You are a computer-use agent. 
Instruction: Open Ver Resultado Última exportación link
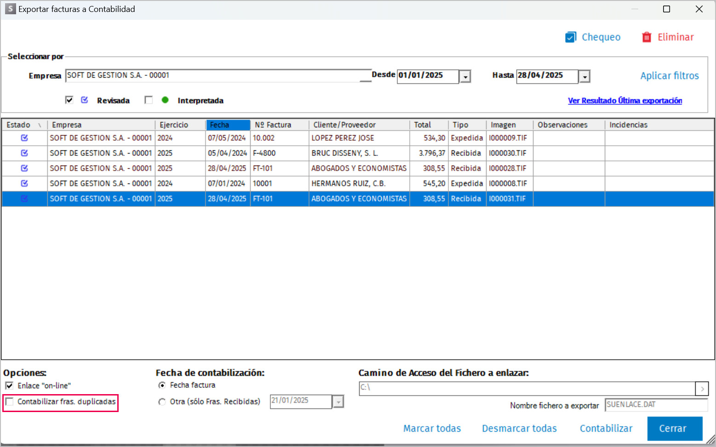tap(625, 101)
